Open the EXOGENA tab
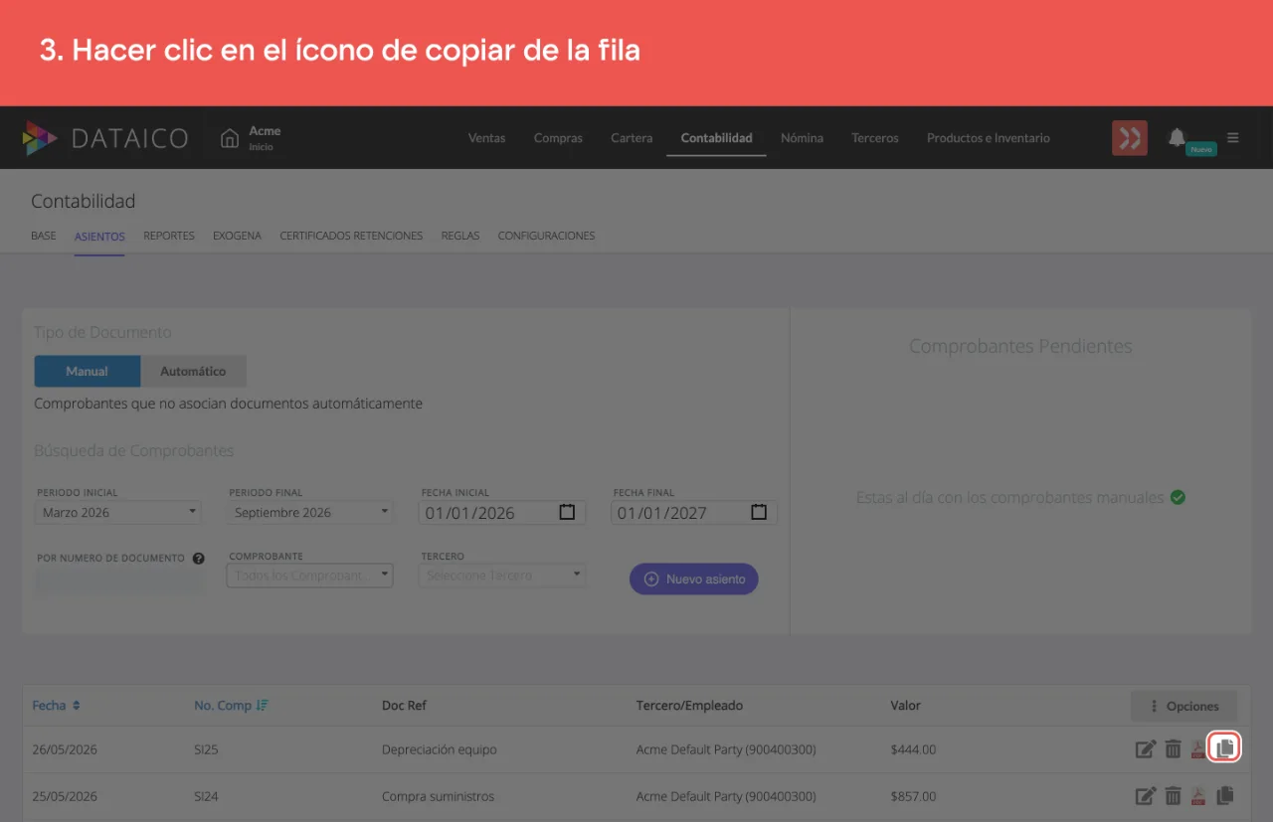Image resolution: width=1273 pixels, height=822 pixels. (237, 237)
